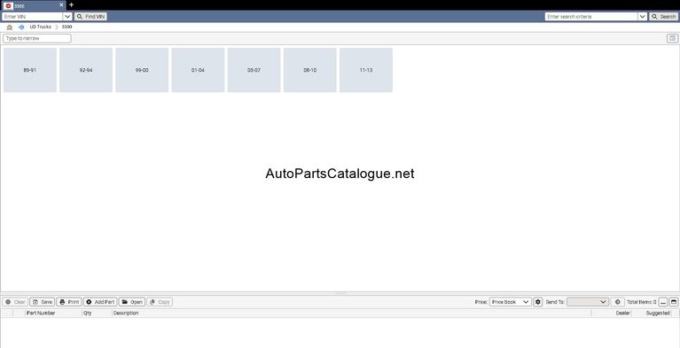
Task: Expand the Enter VIN dropdown arrow
Action: point(67,17)
